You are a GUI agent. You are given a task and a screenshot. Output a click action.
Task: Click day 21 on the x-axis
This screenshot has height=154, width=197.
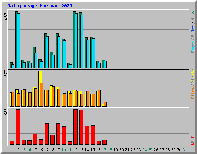127,150
